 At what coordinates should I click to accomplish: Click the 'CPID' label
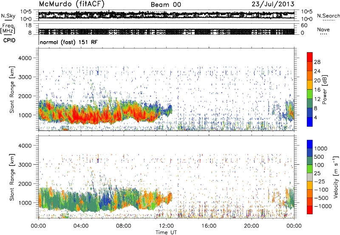click(9, 40)
